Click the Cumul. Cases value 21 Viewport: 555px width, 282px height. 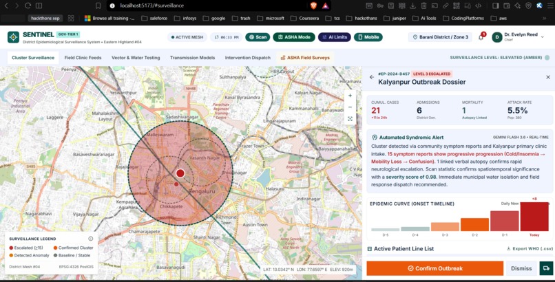375,111
